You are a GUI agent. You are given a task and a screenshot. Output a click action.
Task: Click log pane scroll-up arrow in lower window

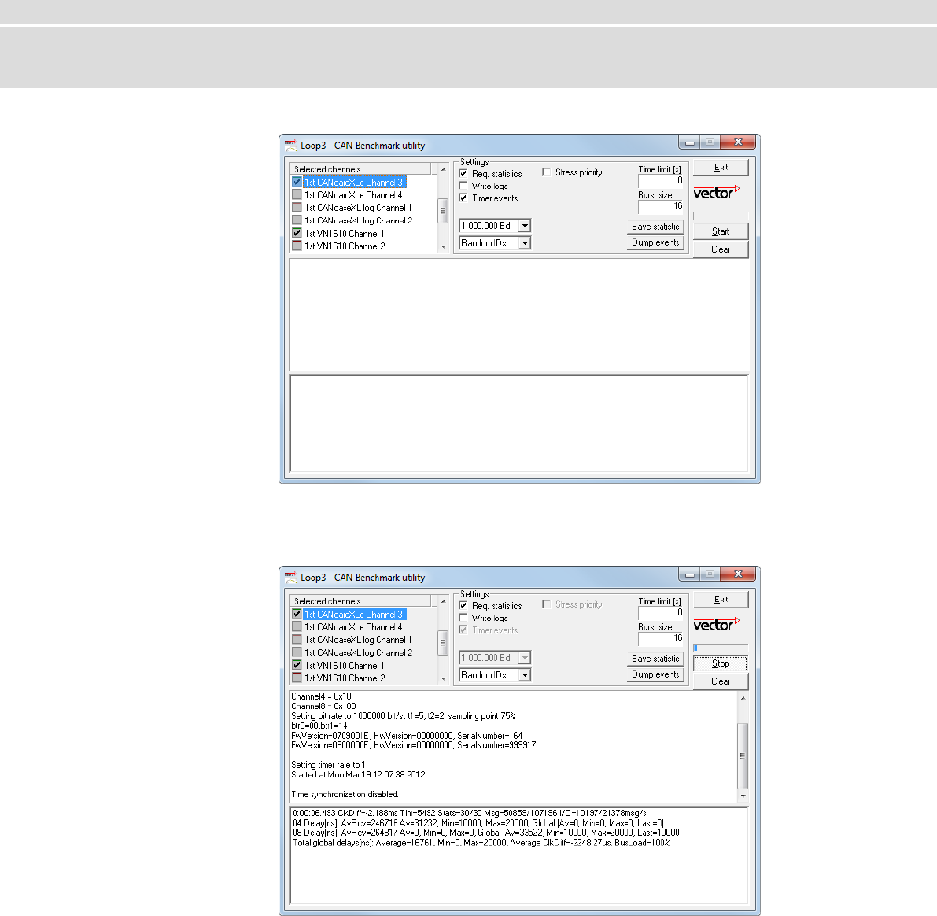743,698
